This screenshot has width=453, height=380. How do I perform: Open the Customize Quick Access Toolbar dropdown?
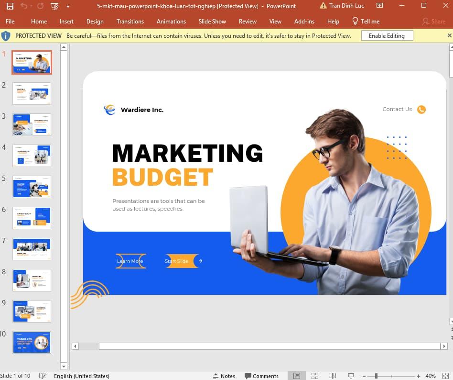point(68,6)
